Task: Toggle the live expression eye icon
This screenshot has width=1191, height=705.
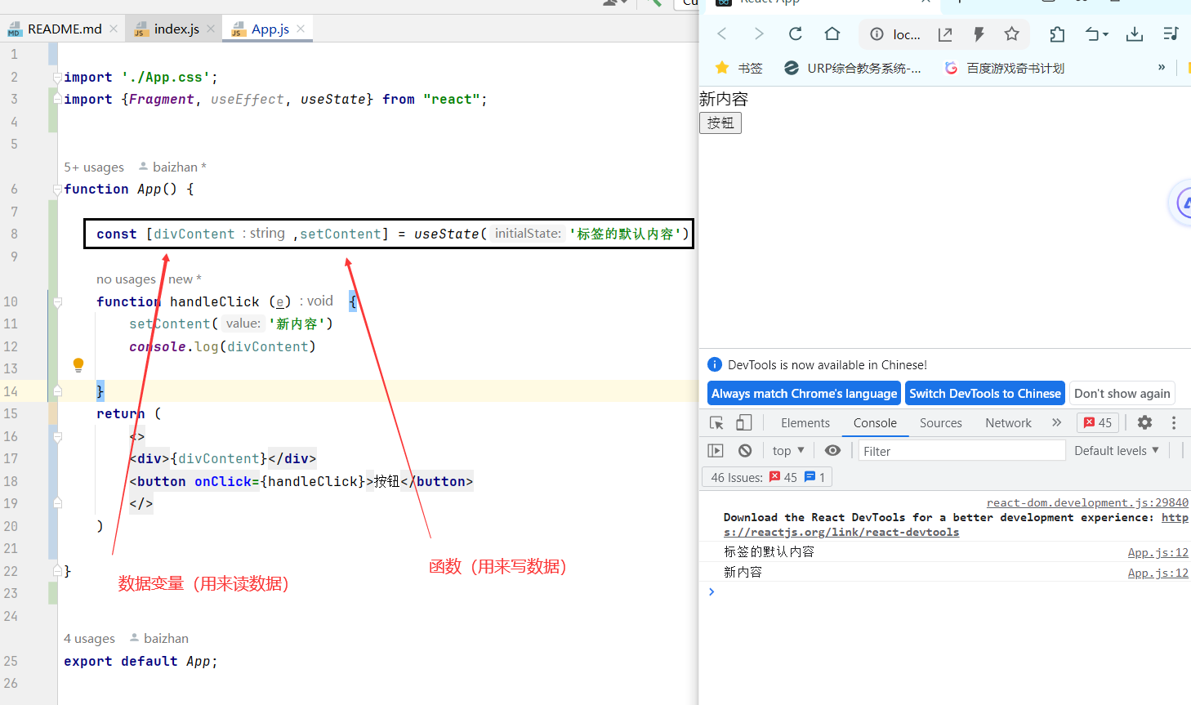Action: click(832, 450)
